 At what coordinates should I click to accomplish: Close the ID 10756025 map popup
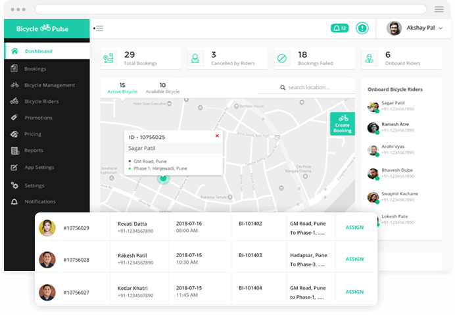[217, 136]
